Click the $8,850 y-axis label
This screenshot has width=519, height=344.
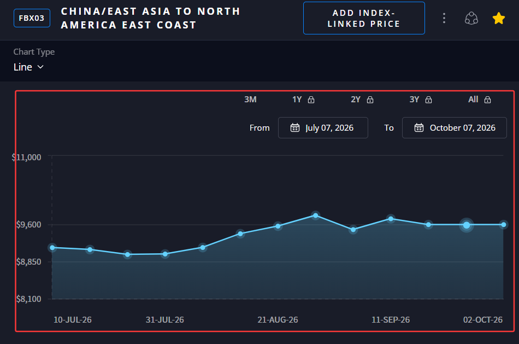point(29,261)
